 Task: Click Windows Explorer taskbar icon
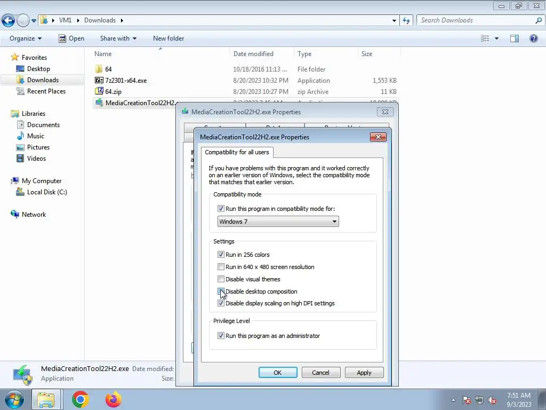point(46,399)
